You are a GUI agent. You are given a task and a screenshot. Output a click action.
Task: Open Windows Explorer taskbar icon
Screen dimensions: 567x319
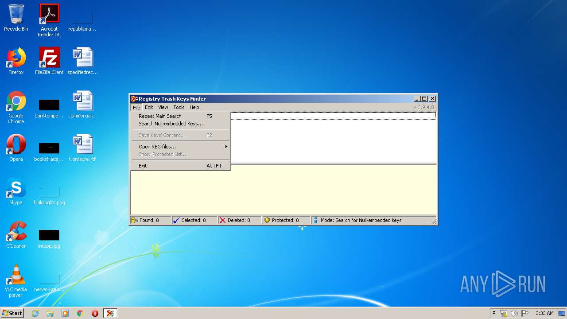50,313
